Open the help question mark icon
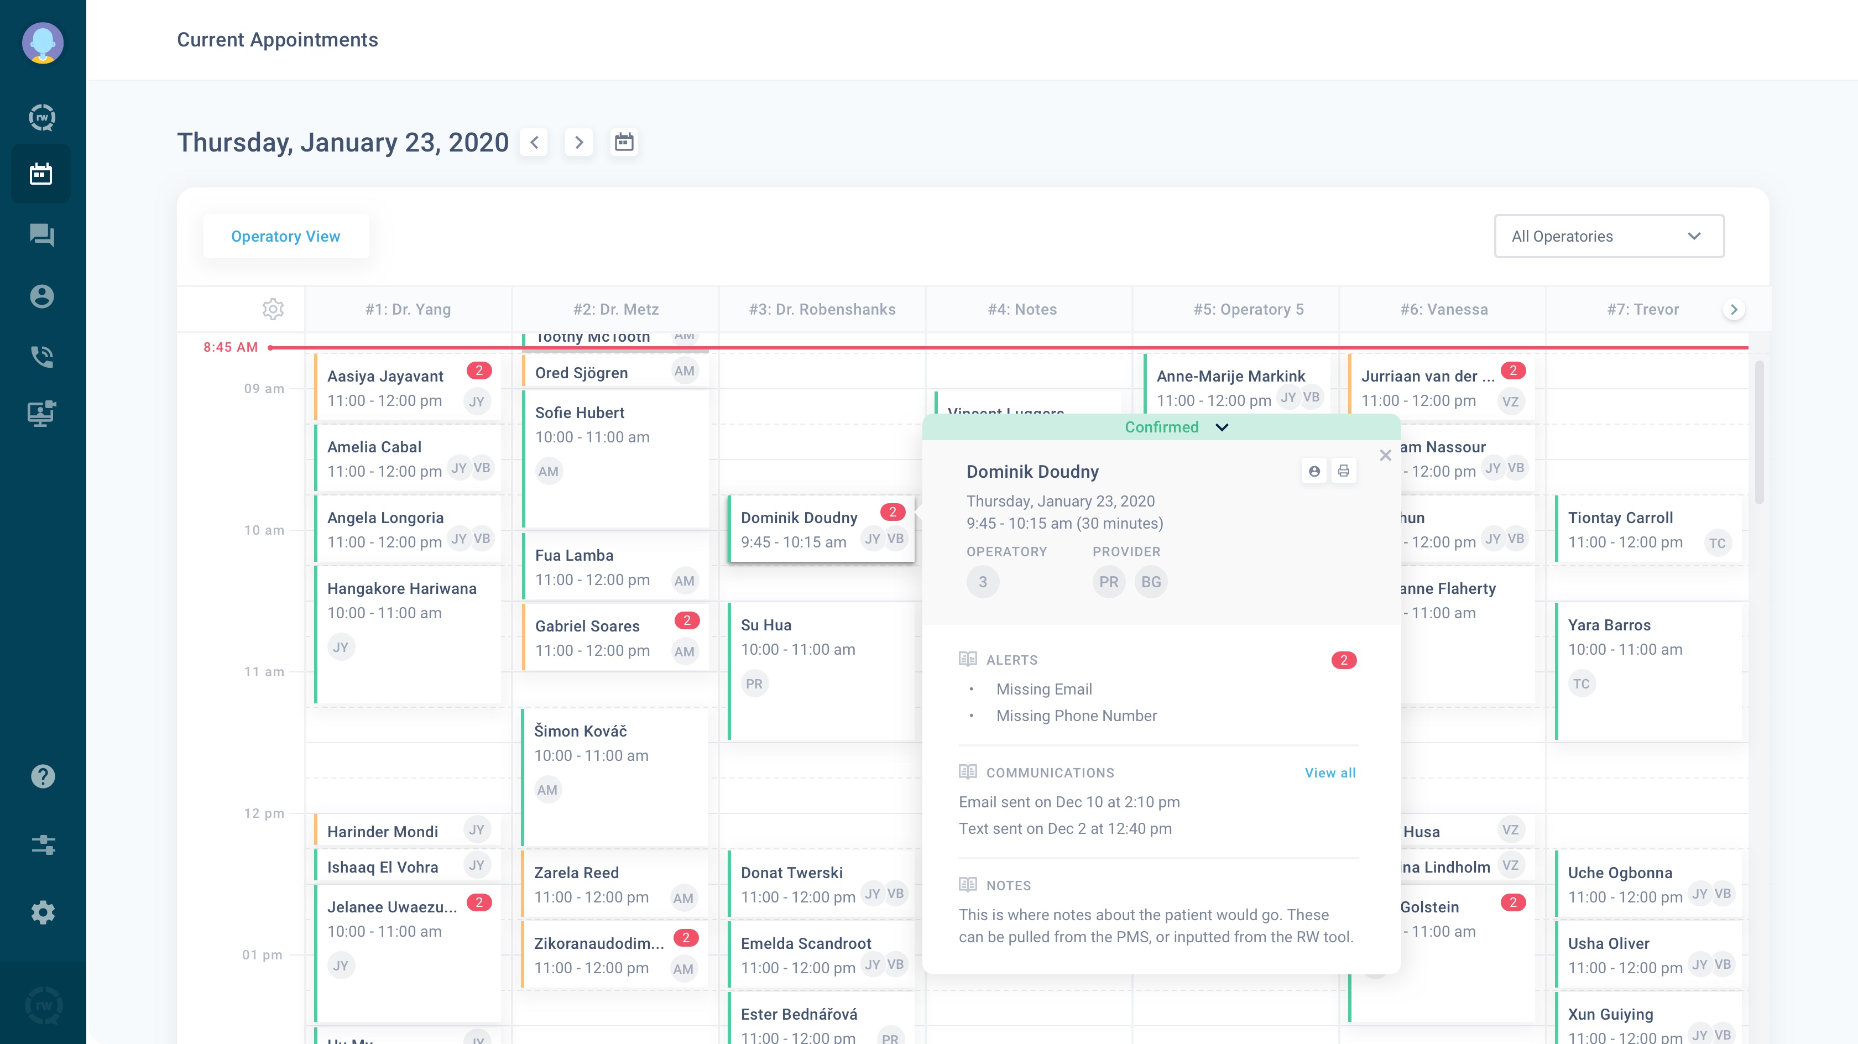 pos(43,776)
